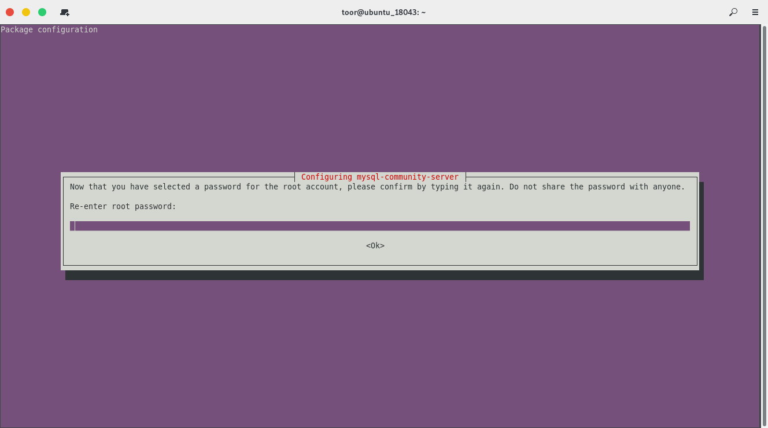The height and width of the screenshot is (428, 768).
Task: Open a new terminal tab icon
Action: tap(65, 12)
